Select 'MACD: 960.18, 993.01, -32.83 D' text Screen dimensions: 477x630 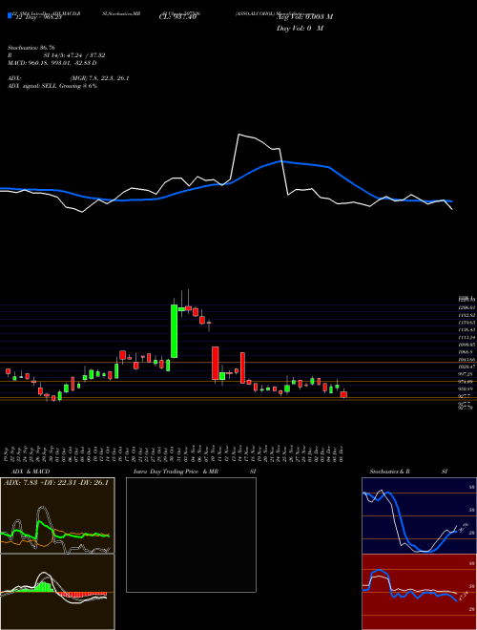tap(52, 63)
